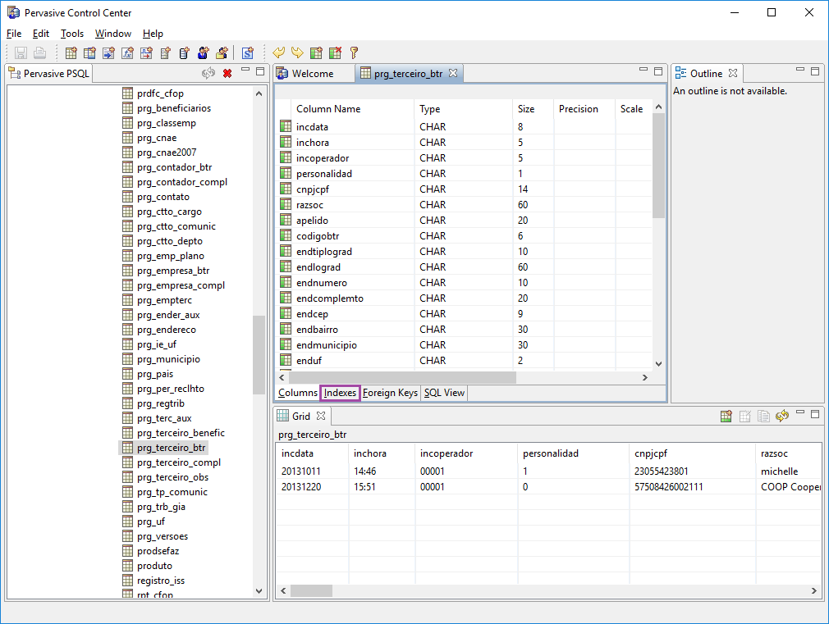Image resolution: width=829 pixels, height=624 pixels.
Task: Click the New Group toolbar icon
Action: pyautogui.click(x=222, y=52)
